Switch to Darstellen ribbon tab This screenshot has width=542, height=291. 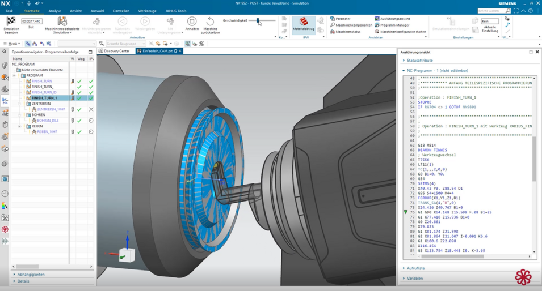[x=121, y=11]
